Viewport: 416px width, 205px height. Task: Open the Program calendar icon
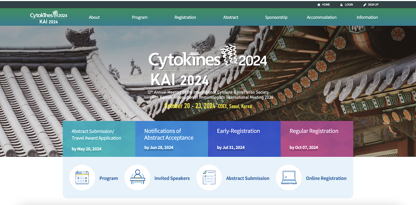coord(82,178)
